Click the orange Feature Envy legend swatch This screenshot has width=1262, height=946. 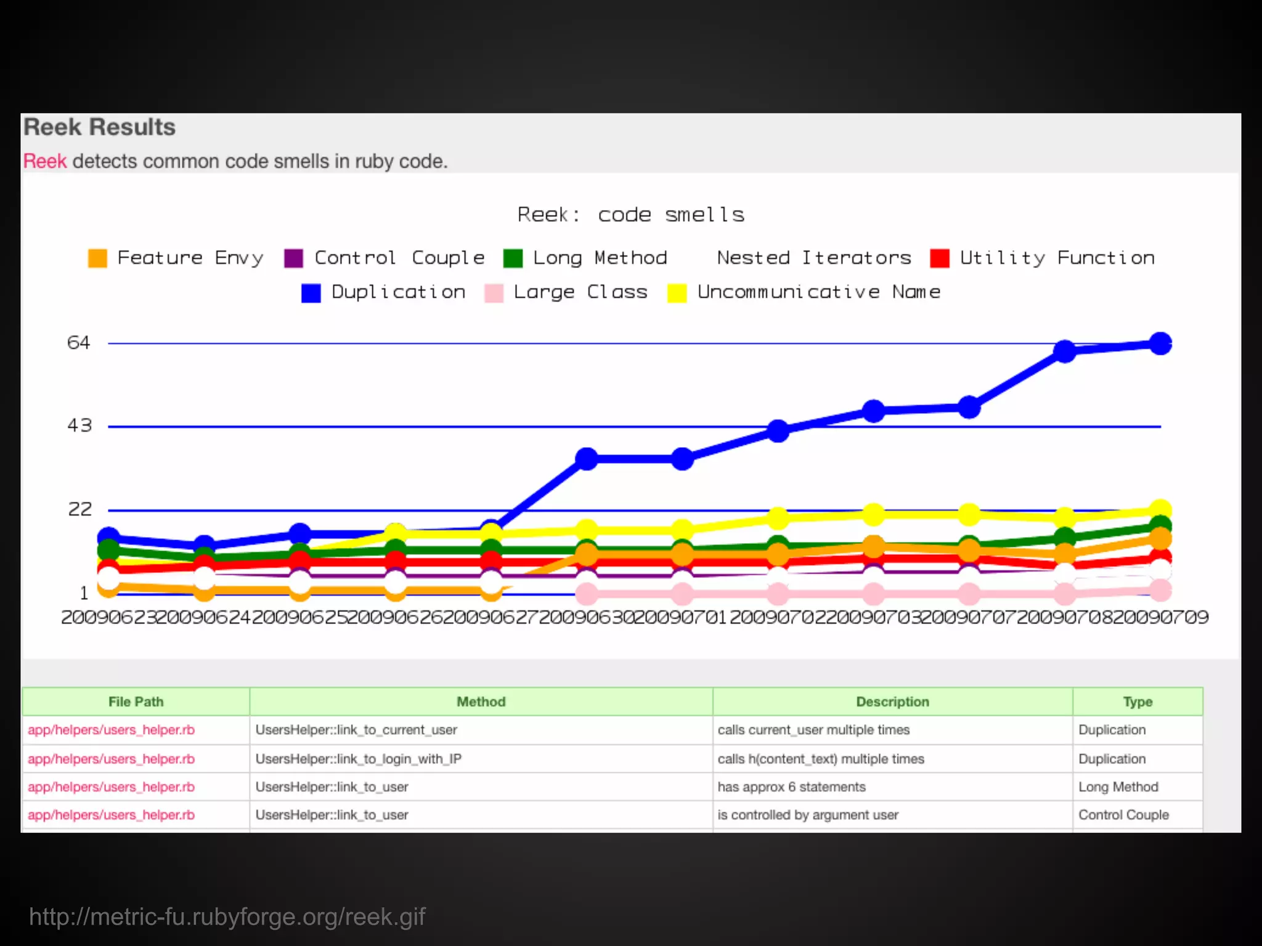click(x=97, y=258)
